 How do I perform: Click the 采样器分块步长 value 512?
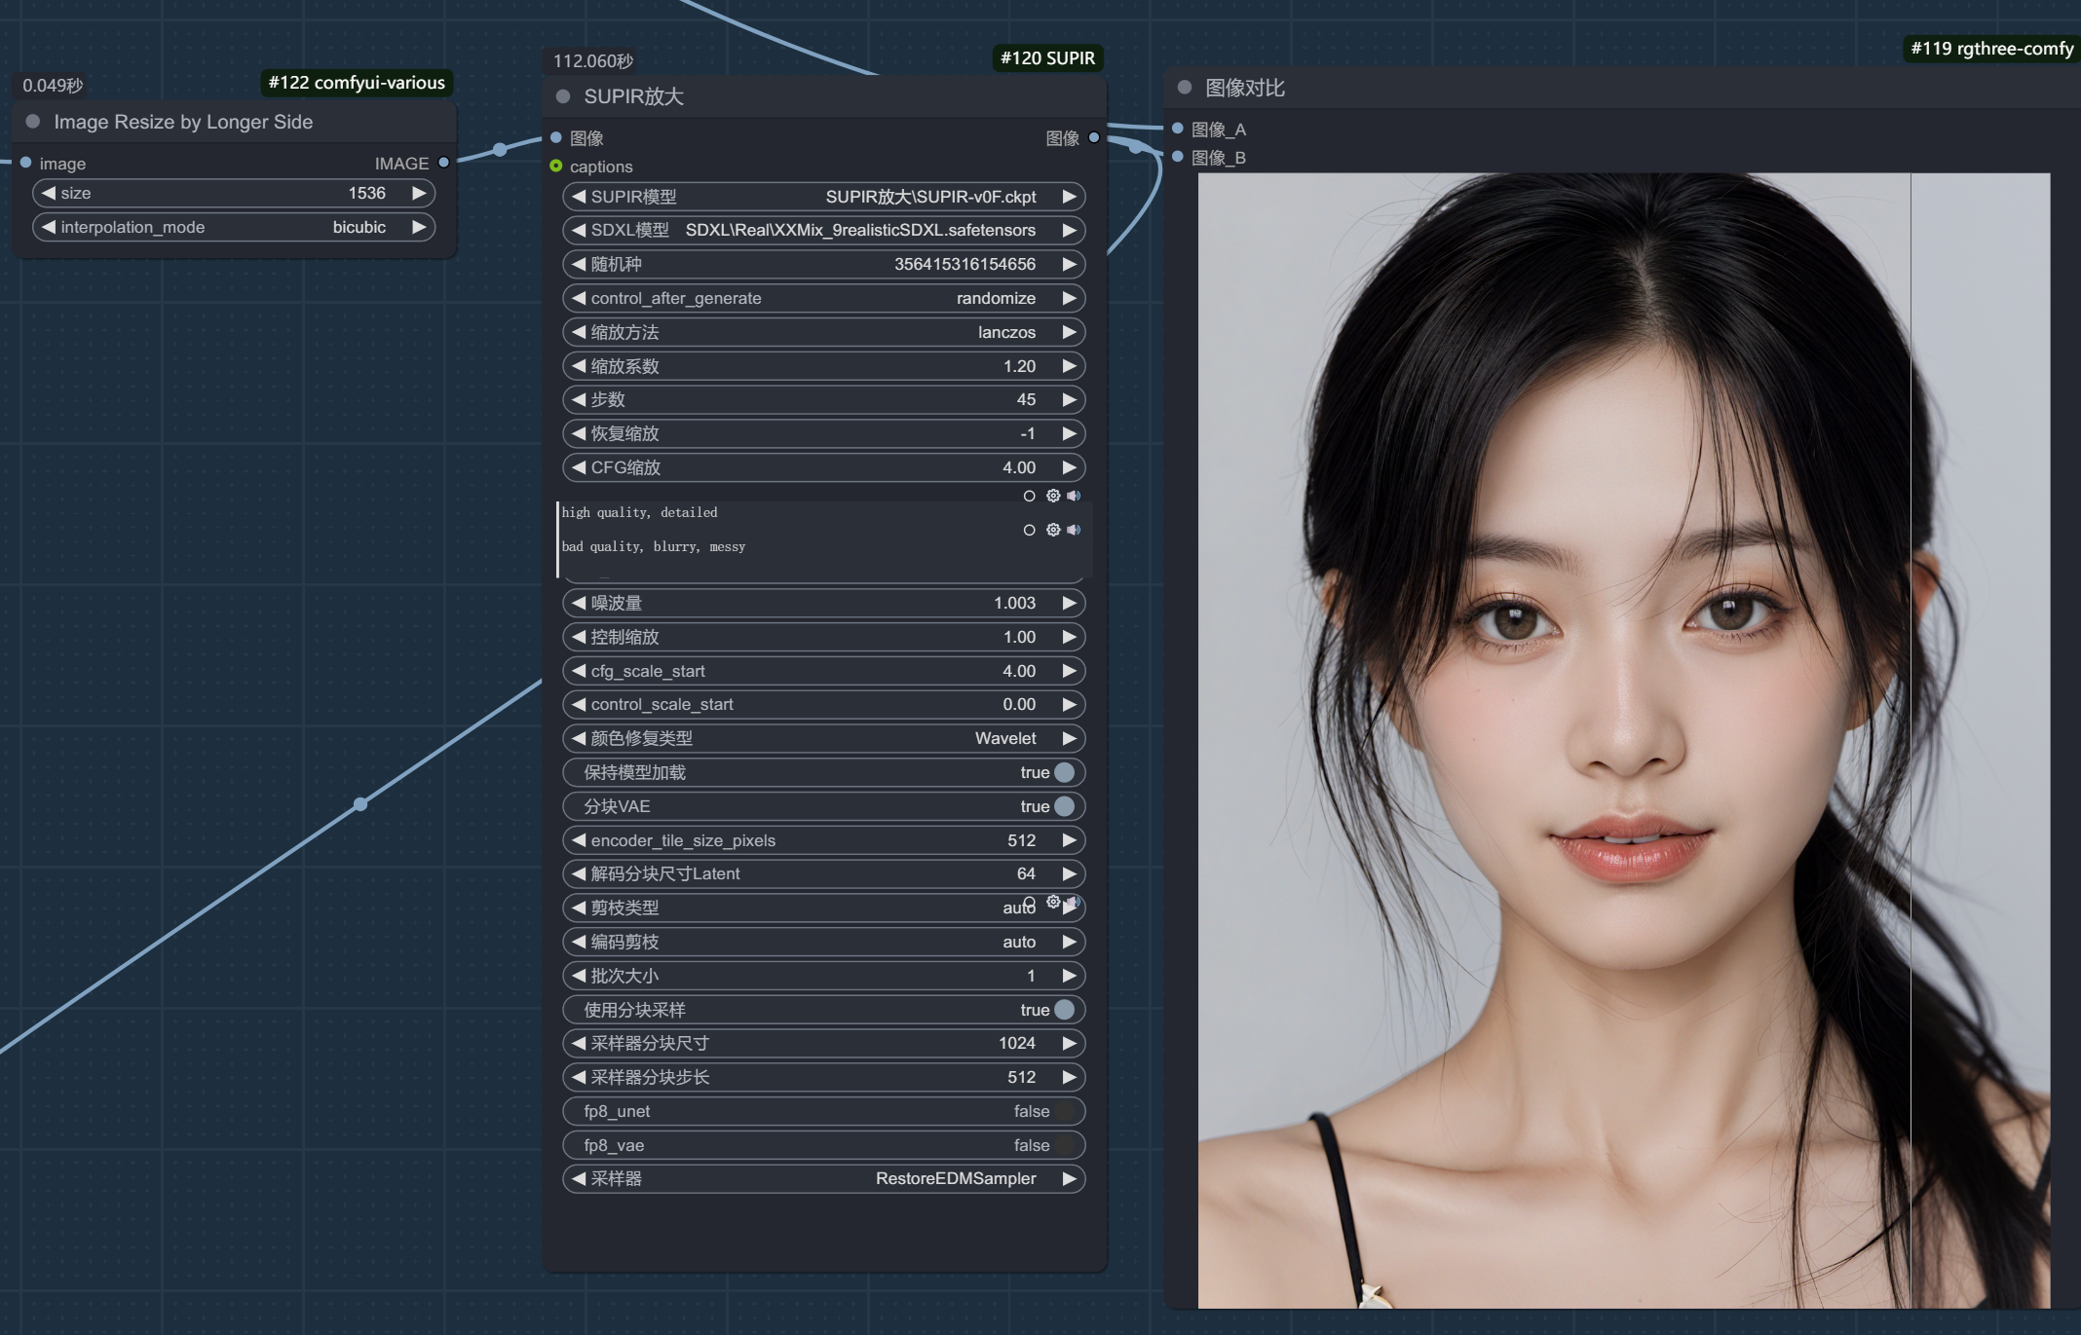[x=1021, y=1077]
